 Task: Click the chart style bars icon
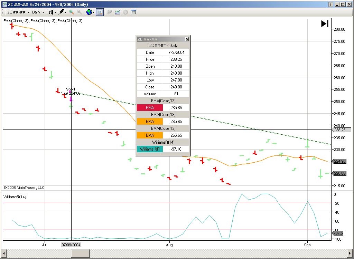51,12
